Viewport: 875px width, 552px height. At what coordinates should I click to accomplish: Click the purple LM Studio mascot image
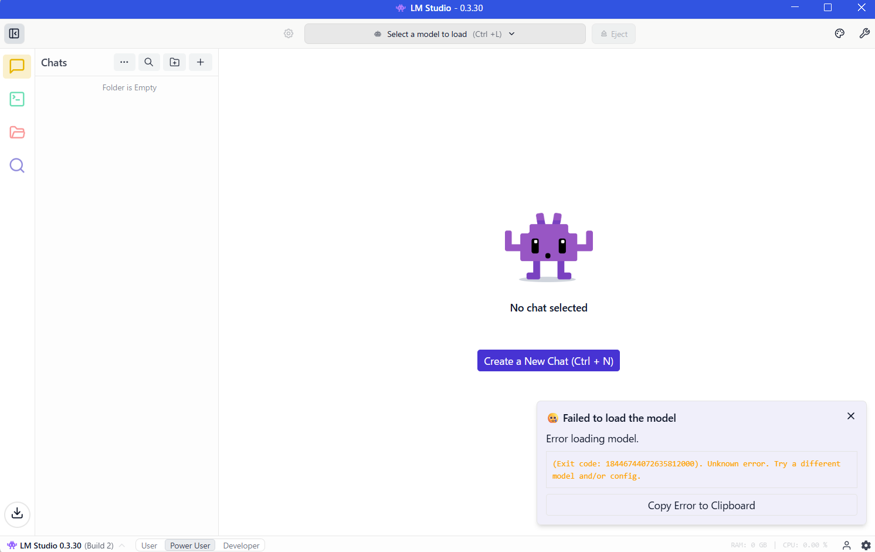point(548,247)
